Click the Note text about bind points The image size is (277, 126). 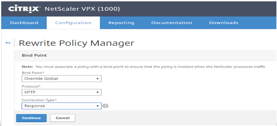click(144, 67)
